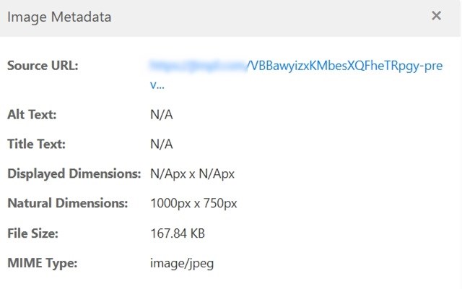Select the Title Text label

point(36,144)
